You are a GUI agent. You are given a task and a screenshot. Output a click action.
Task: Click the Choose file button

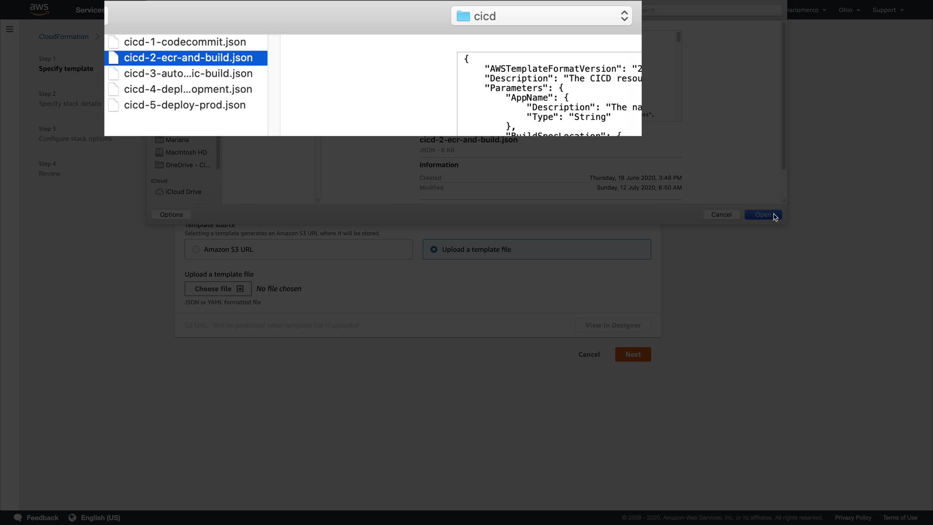tap(218, 289)
